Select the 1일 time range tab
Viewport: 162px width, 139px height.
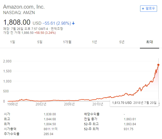(12, 42)
